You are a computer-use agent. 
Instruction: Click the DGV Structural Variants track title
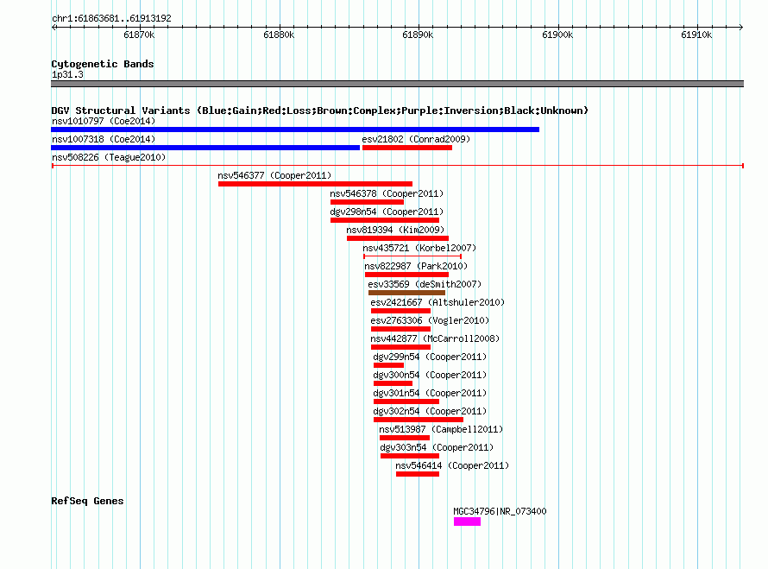coord(319,111)
